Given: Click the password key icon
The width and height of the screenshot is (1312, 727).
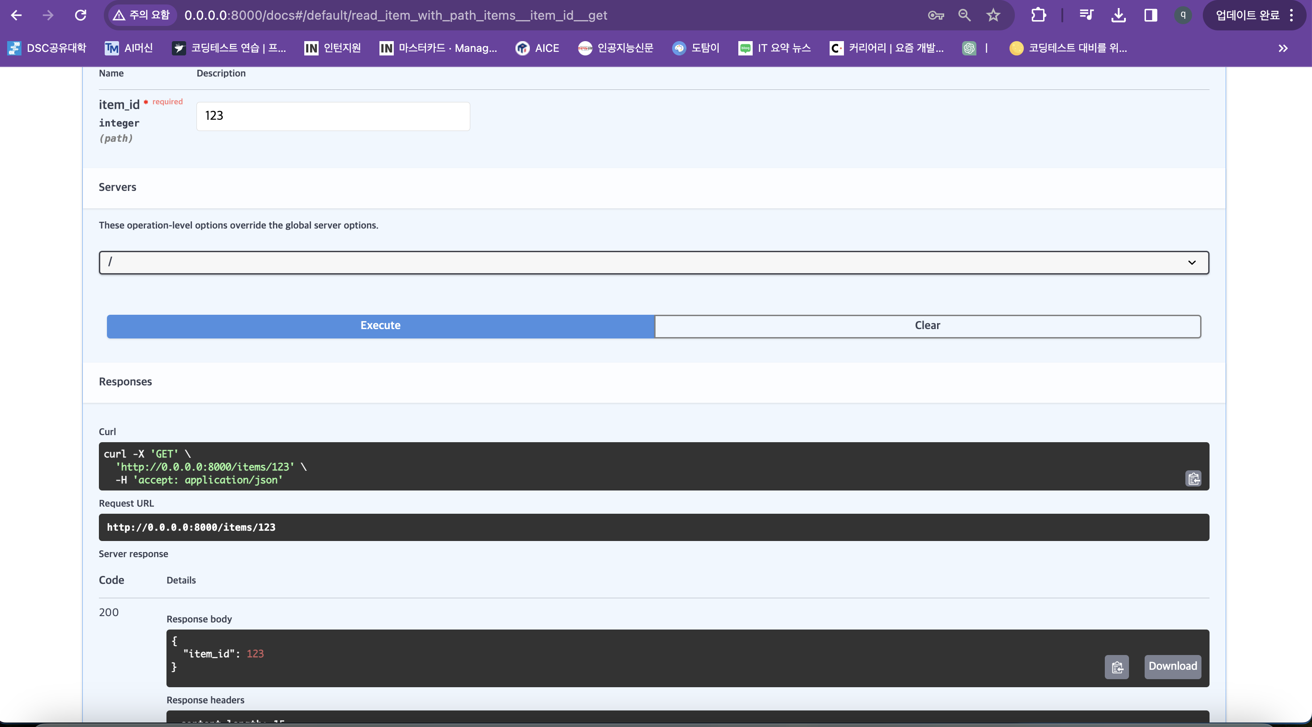Looking at the screenshot, I should pyautogui.click(x=936, y=15).
